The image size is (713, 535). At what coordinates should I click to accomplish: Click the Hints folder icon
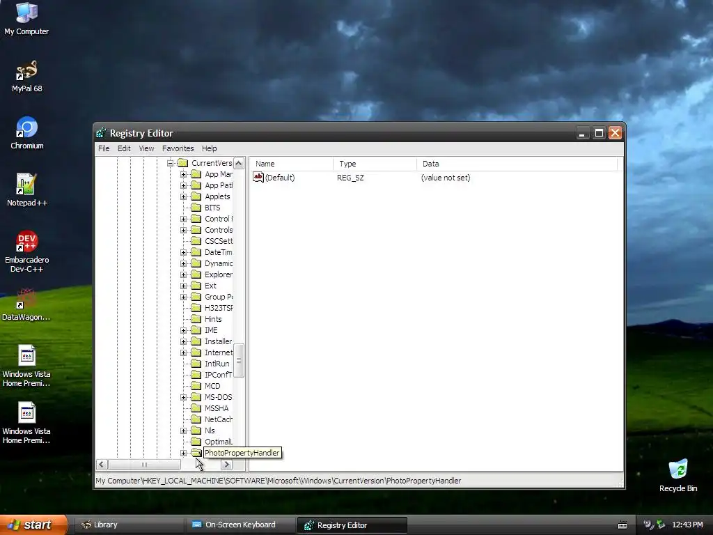click(196, 319)
